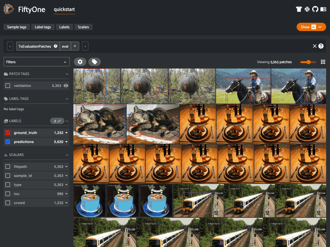Open the Sample tags tab
330x247 pixels.
[x=17, y=27]
